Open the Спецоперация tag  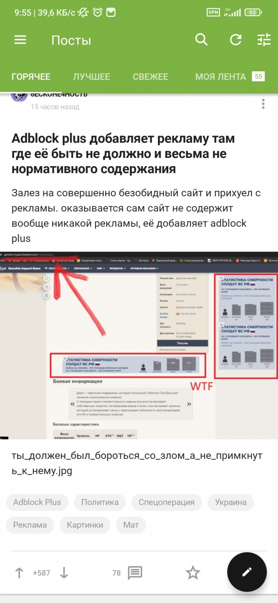(166, 502)
